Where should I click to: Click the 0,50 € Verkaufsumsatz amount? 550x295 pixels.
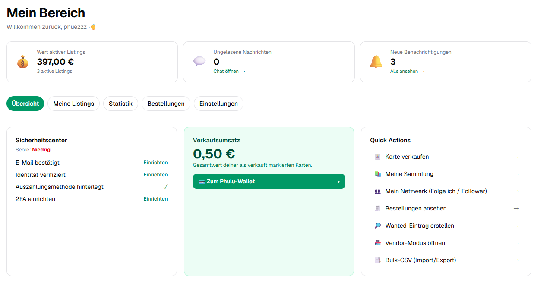(x=214, y=154)
